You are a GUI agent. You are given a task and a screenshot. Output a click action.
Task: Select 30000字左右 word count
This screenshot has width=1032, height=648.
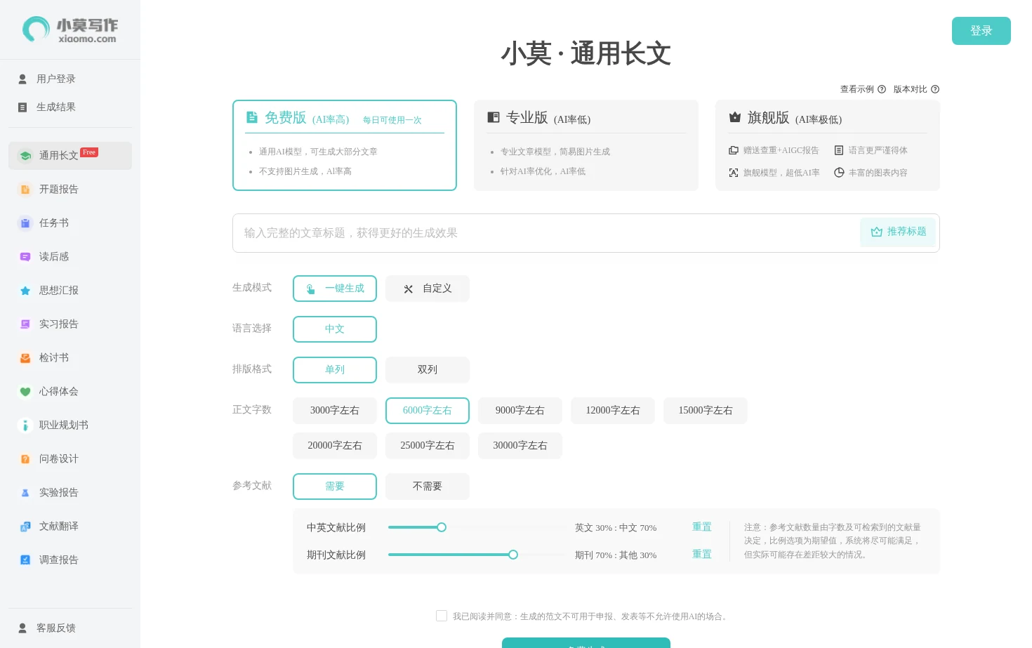click(520, 446)
